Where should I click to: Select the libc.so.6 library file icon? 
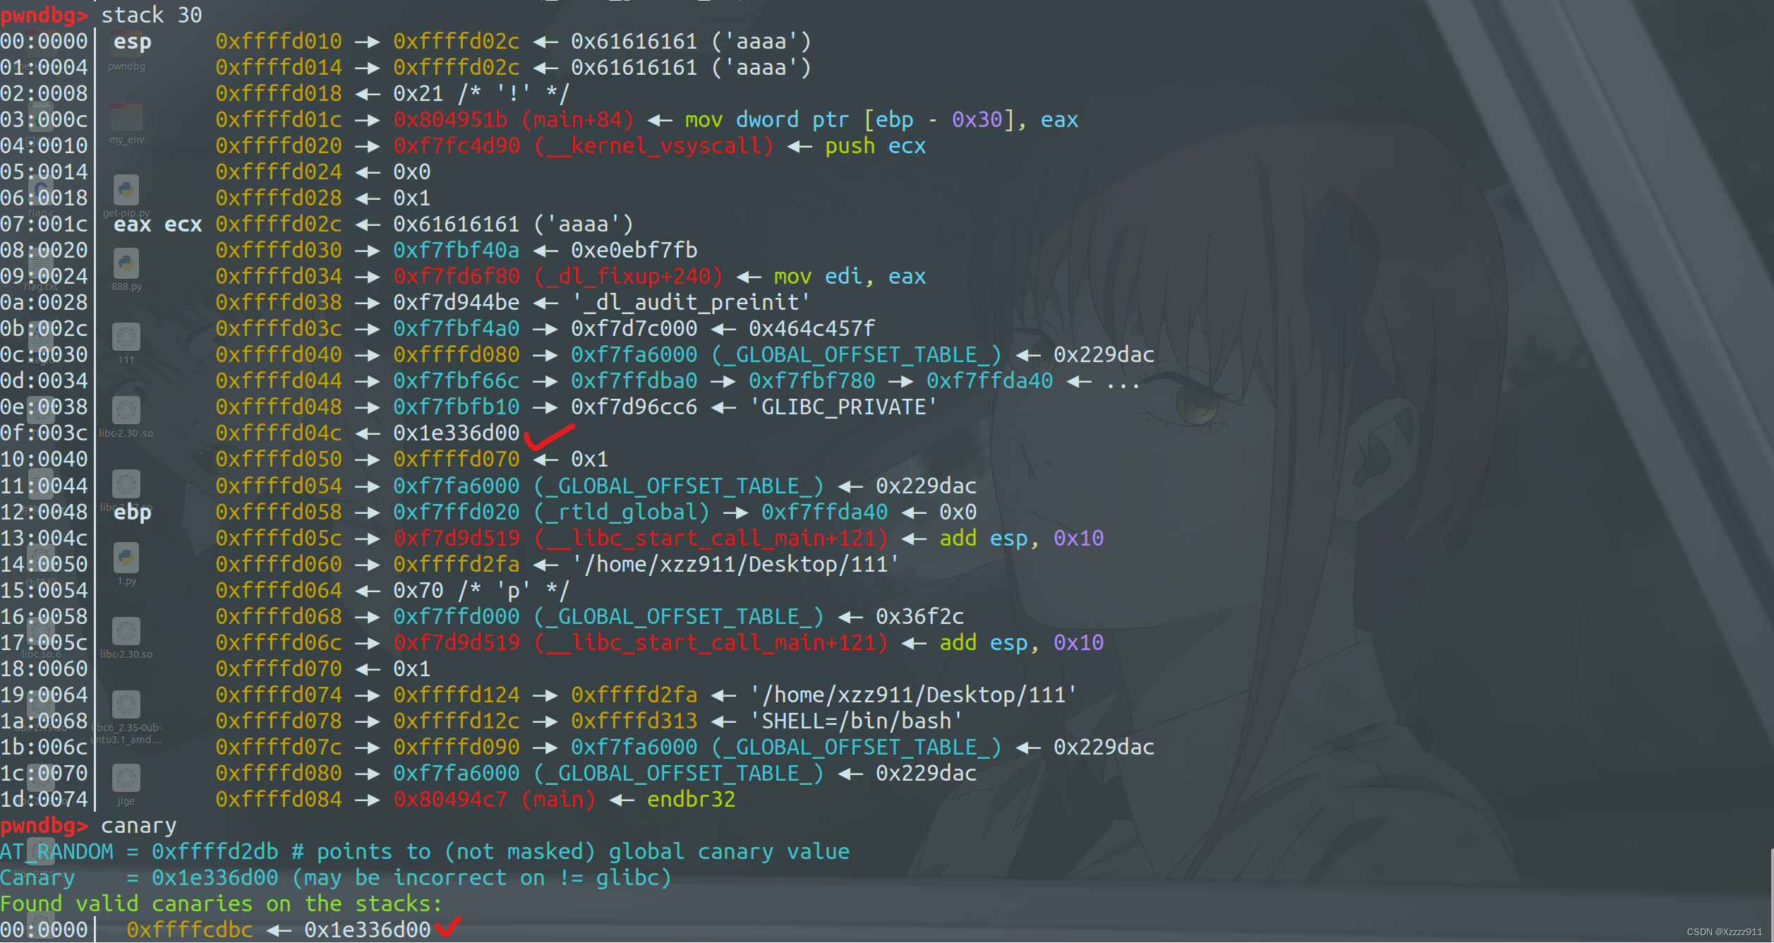point(41,632)
